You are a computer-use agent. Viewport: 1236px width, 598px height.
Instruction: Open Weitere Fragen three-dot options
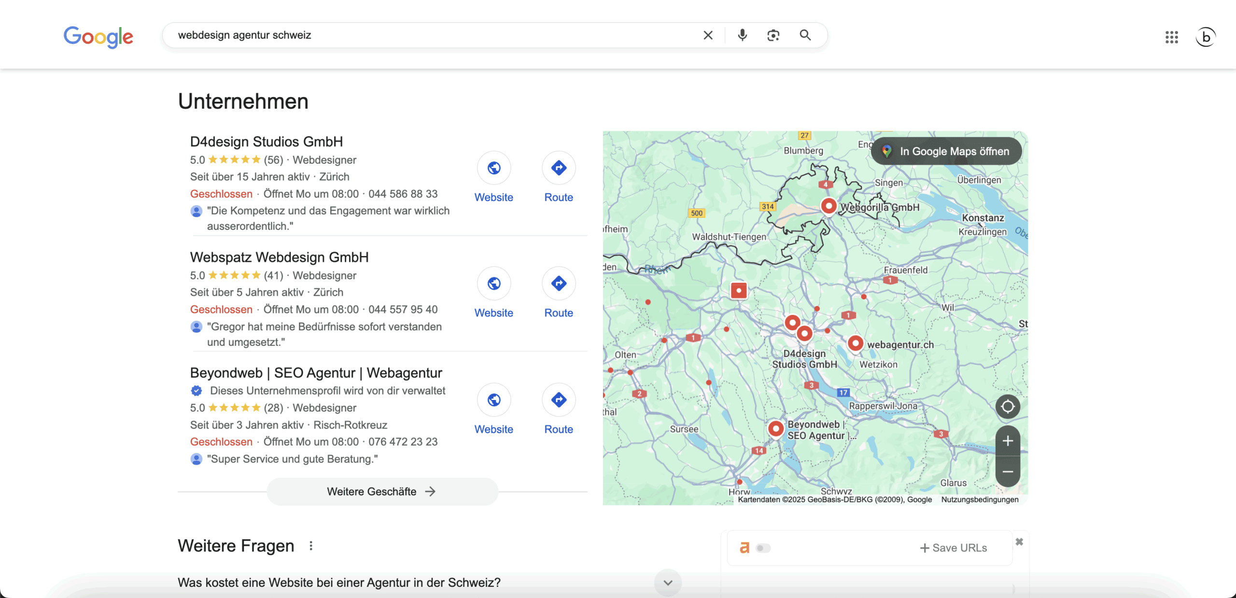click(x=311, y=546)
